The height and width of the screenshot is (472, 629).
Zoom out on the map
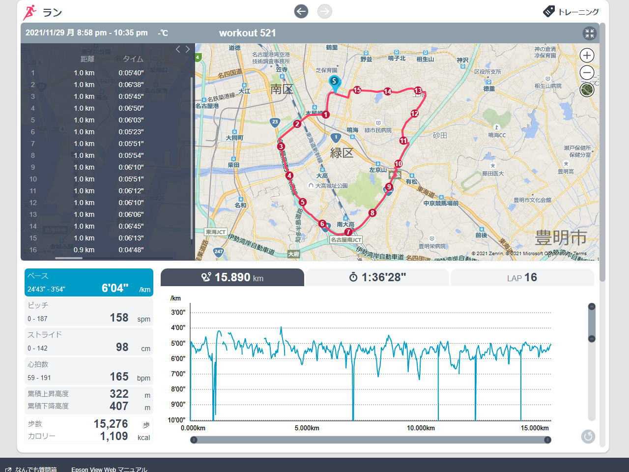[587, 73]
